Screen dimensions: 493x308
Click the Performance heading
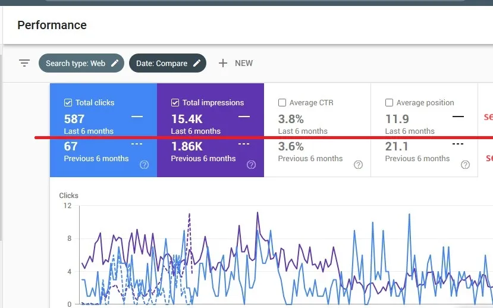pyautogui.click(x=52, y=25)
